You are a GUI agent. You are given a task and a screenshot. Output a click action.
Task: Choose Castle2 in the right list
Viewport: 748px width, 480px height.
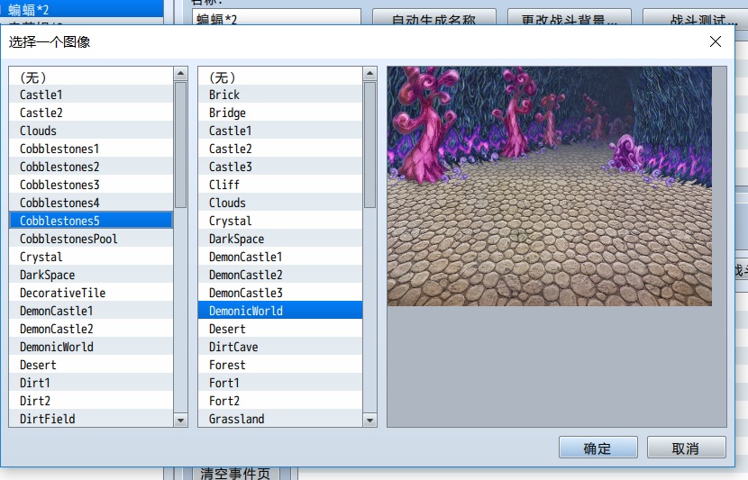click(280, 149)
